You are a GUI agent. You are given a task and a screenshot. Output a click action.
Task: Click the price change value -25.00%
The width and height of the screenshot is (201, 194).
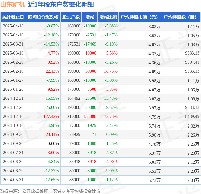(x=52, y=107)
